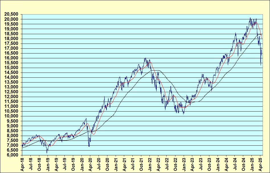Viewport: 270px width, 173px height.
Task: Click the 6,000 y-axis label
Action: (x=13, y=155)
